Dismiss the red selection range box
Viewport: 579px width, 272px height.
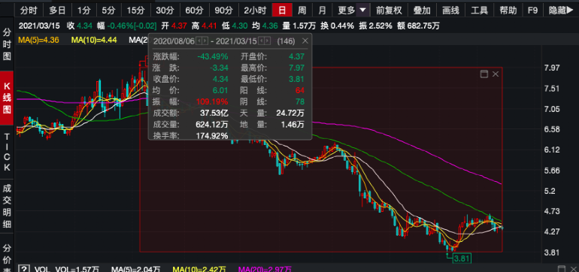(x=496, y=74)
